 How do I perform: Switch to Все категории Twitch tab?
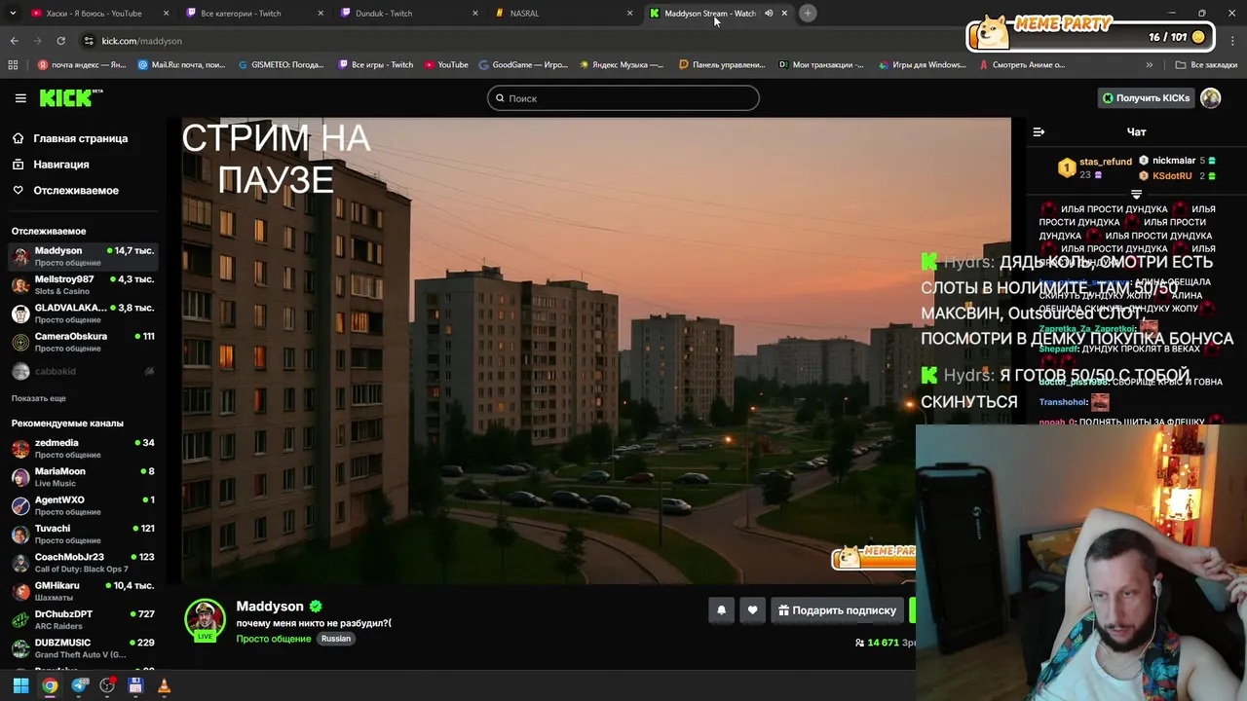(253, 14)
